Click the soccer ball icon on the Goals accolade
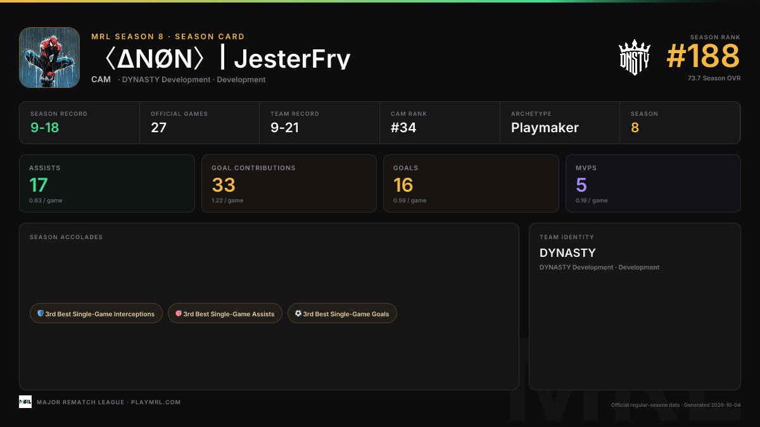The width and height of the screenshot is (760, 427). coord(298,313)
